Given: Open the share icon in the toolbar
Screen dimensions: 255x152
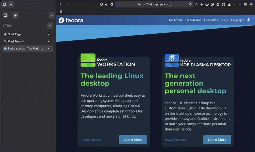Looking at the screenshot, I should click(x=218, y=5).
